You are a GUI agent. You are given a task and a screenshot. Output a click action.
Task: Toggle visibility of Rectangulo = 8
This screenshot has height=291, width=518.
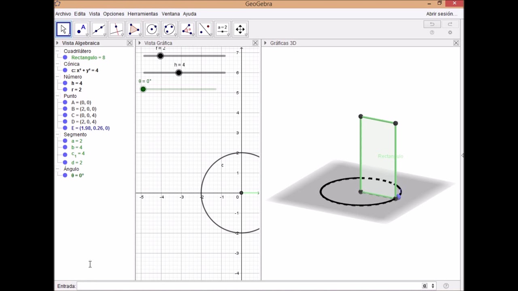point(65,57)
